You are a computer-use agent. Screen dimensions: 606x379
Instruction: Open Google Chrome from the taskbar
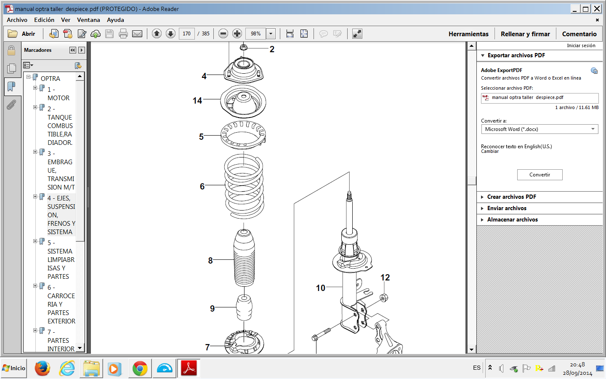tap(140, 368)
